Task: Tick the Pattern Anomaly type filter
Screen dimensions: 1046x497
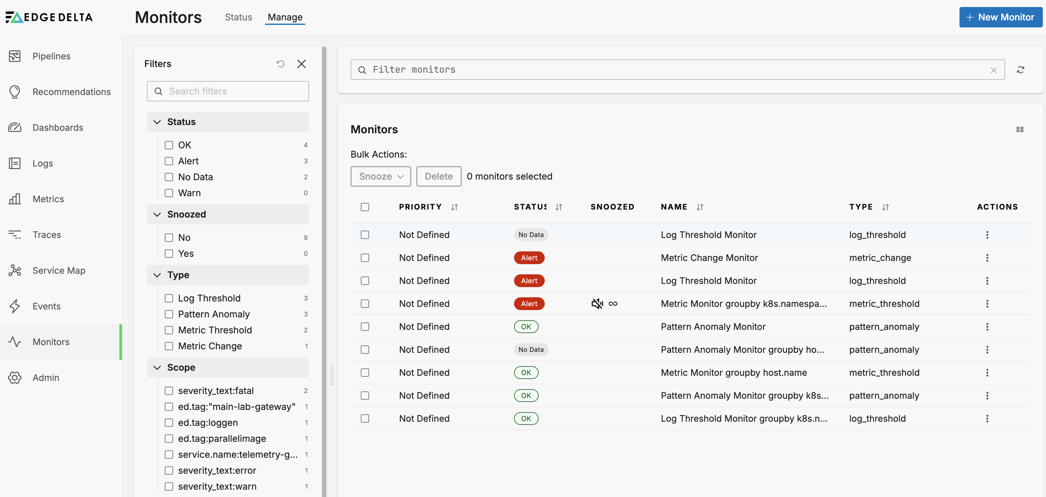Action: (x=169, y=314)
